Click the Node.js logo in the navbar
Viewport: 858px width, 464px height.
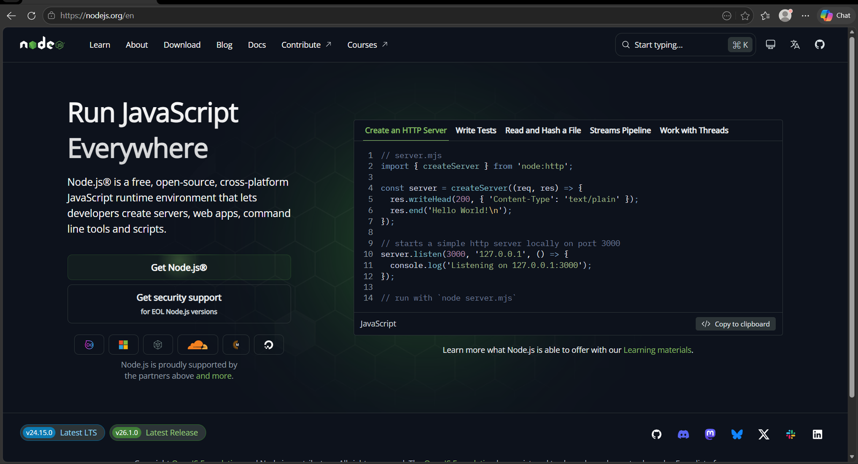point(42,44)
